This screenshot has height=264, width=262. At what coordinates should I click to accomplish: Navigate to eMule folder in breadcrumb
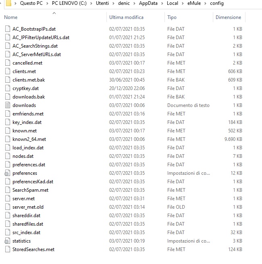194,3
